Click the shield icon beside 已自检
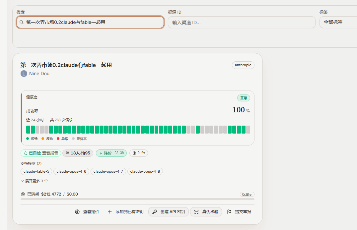 tap(26, 153)
